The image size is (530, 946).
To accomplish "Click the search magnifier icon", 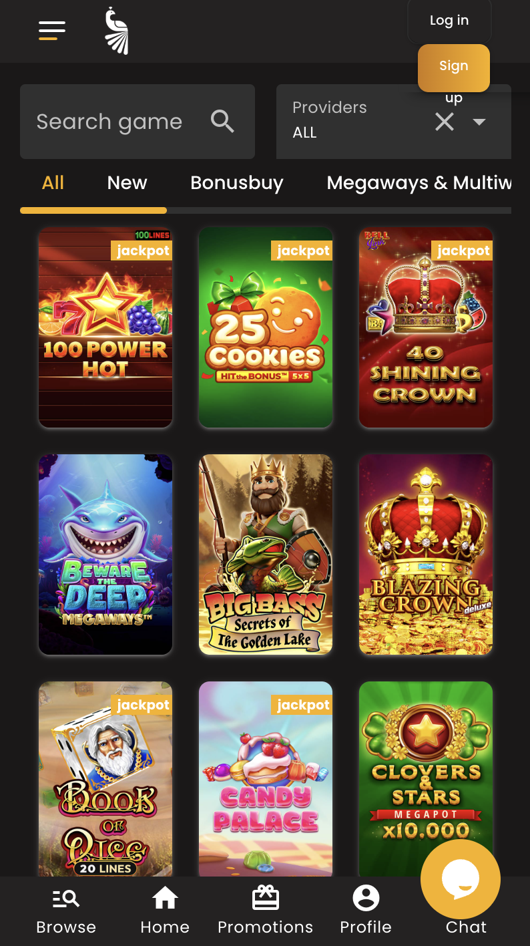I will coord(222,122).
